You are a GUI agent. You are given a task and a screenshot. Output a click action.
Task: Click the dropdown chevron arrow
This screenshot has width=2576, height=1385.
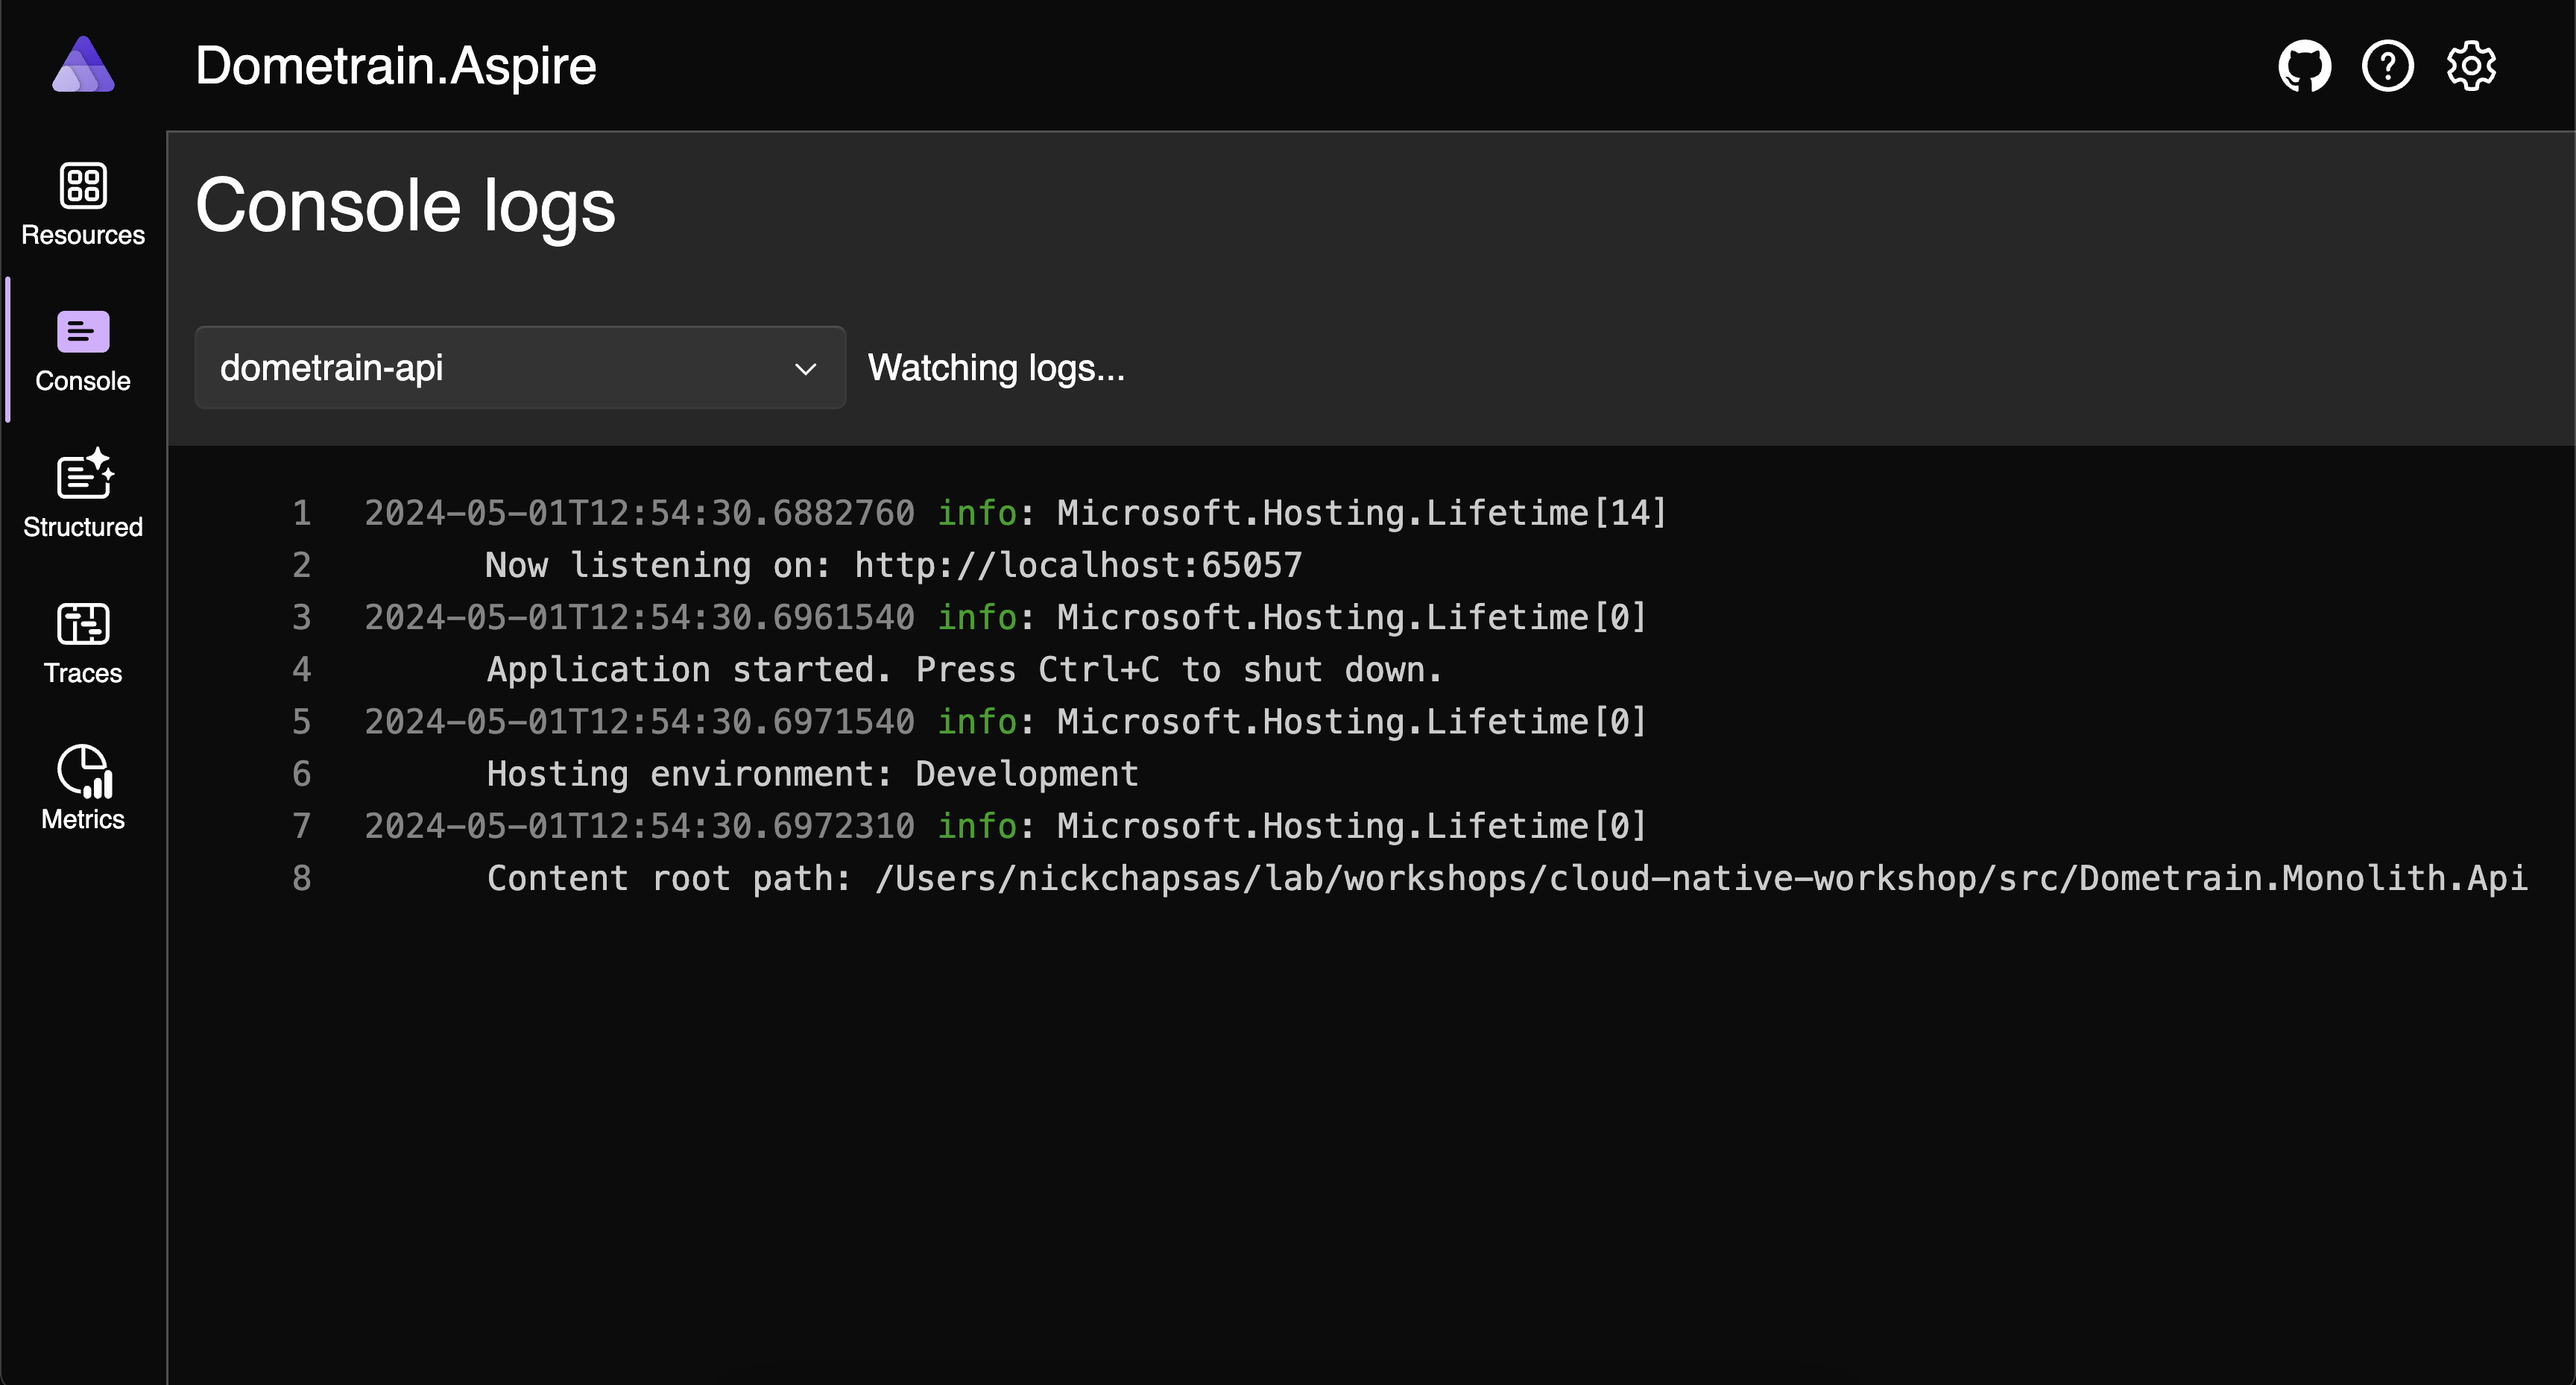pos(805,369)
